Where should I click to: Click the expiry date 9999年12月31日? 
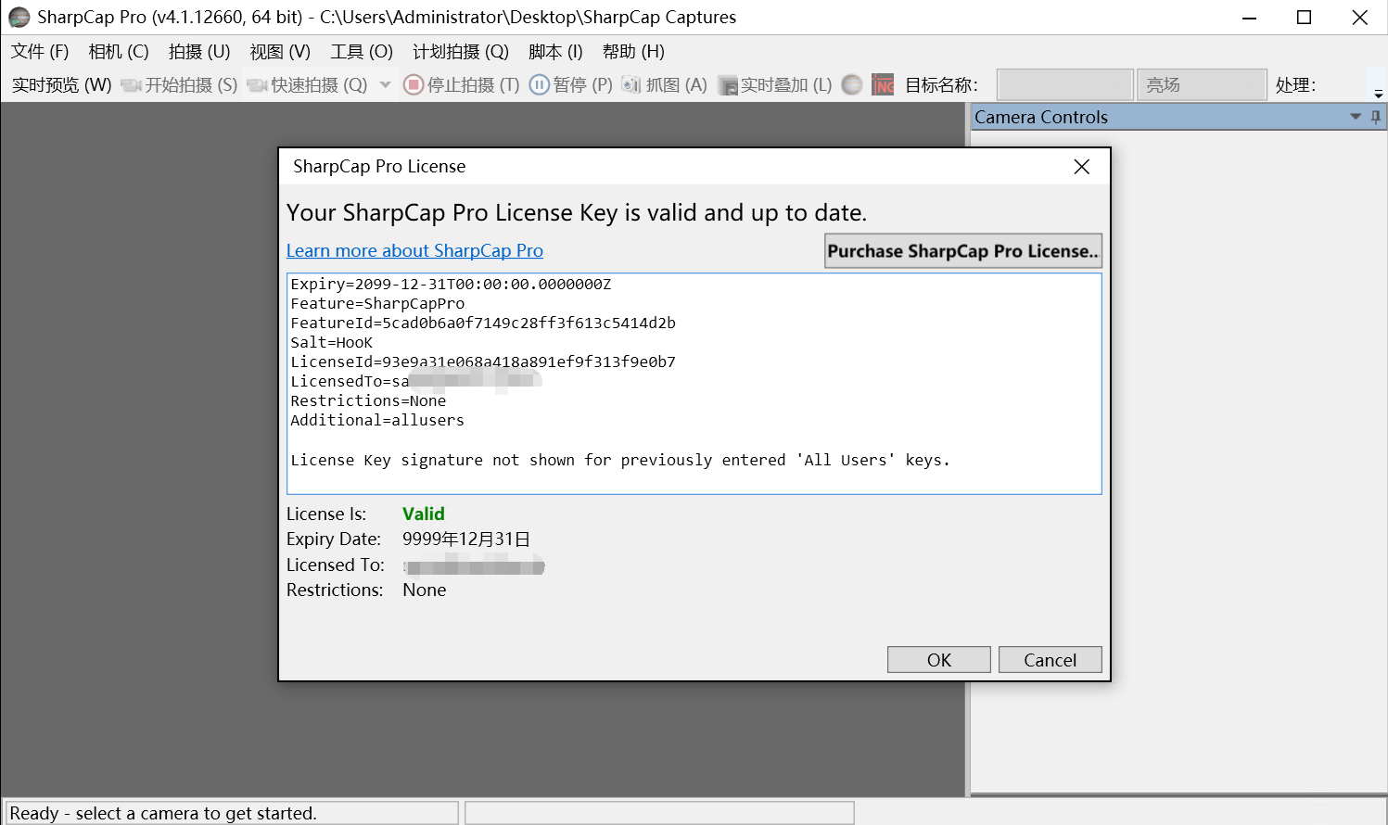pos(466,539)
